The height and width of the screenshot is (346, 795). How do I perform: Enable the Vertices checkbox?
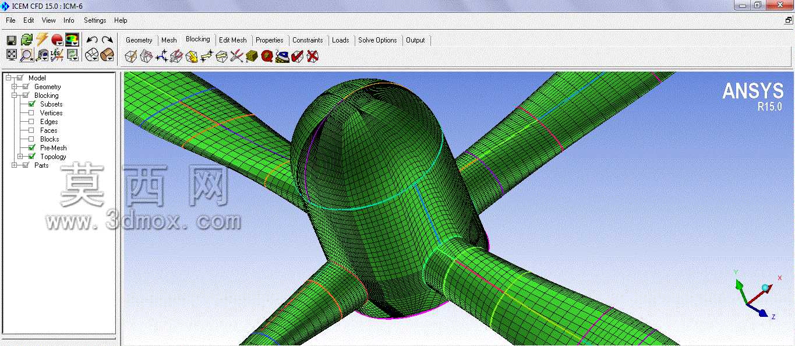(x=31, y=113)
